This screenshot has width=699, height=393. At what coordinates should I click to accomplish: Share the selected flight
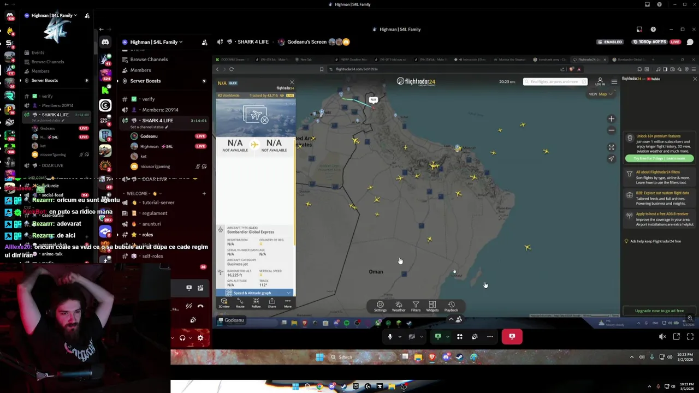pyautogui.click(x=272, y=303)
